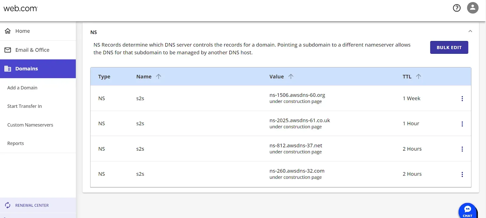Select value ns-2025.awsdns-61.co.uk
Screen dimensions: 486x218
pos(299,120)
